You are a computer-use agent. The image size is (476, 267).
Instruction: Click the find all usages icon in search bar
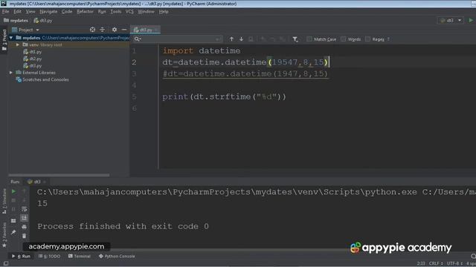251,39
